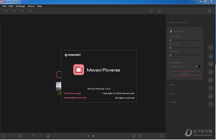Open the Edit menu
Viewport: 216px width, 140px height.
pyautogui.click(x=11, y=6)
